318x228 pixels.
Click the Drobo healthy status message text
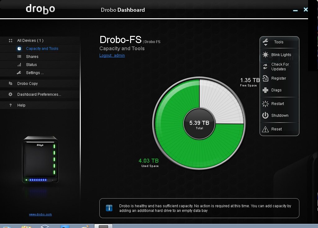pos(205,208)
